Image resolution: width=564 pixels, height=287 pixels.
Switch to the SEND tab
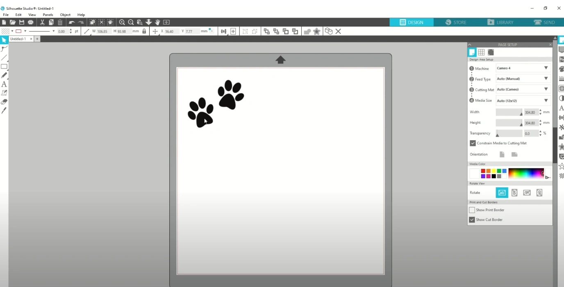pos(544,22)
